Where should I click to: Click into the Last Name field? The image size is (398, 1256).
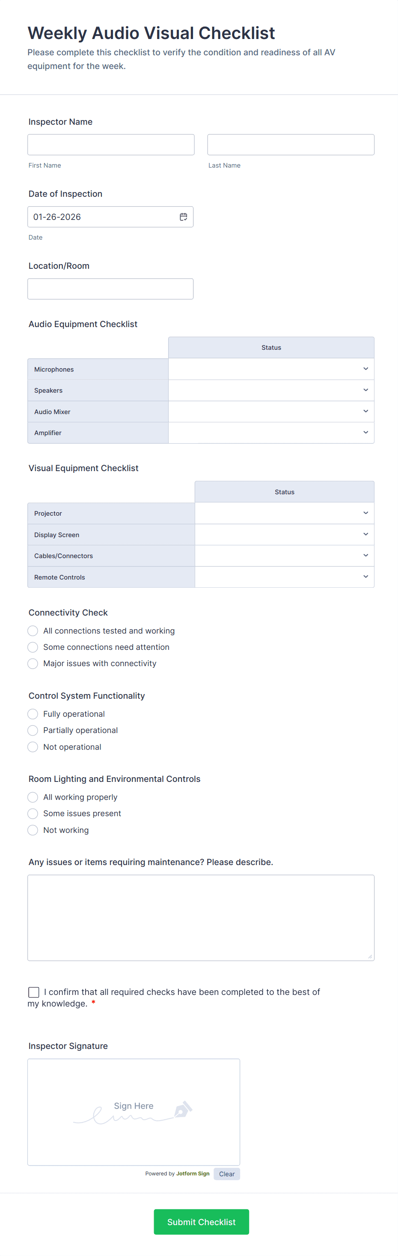click(291, 145)
